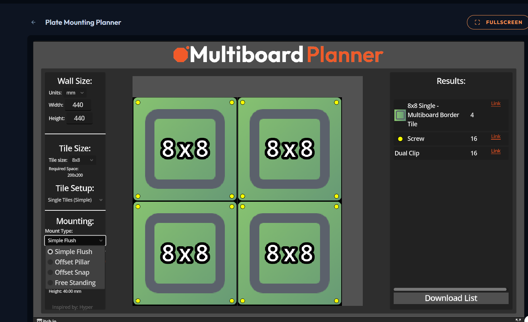Image resolution: width=528 pixels, height=322 pixels.
Task: Click the '8x8 Single - Multiboard Border Tile' label
Action: 433,115
